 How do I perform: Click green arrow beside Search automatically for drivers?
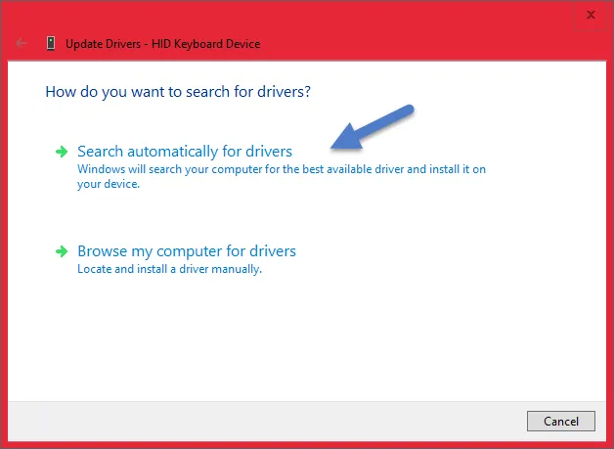click(x=62, y=152)
